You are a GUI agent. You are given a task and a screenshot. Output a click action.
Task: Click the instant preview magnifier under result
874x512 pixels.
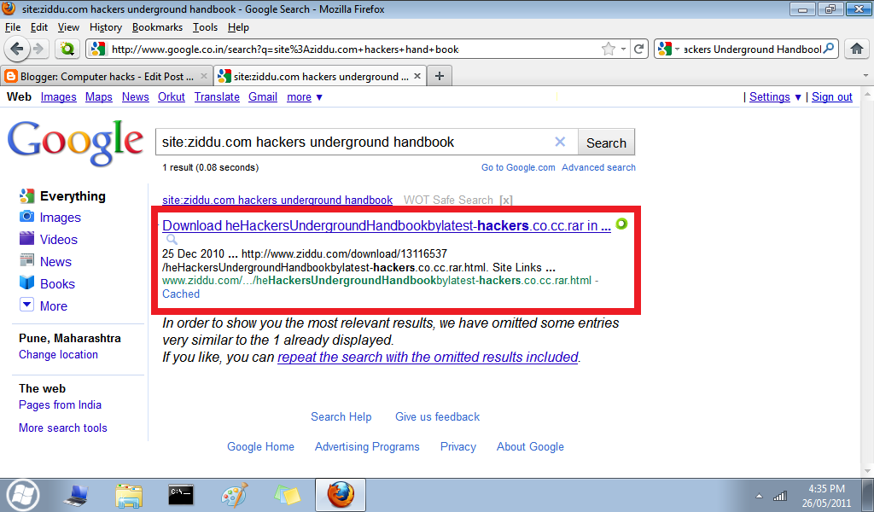pos(172,240)
